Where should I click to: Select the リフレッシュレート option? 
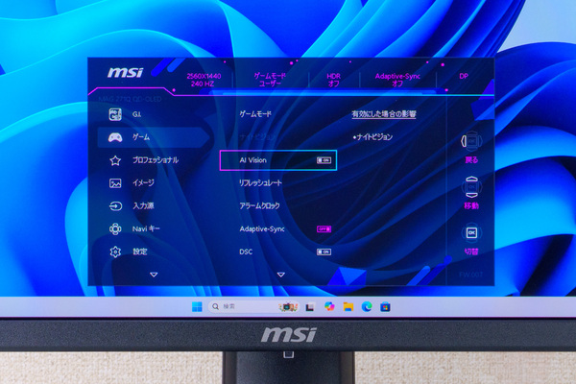[260, 183]
